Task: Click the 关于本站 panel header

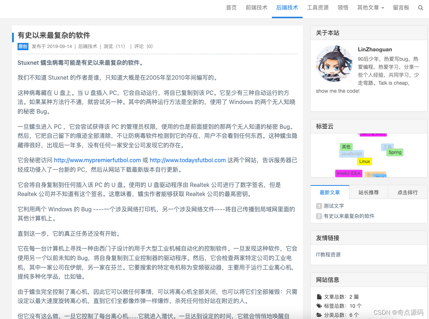Action: [369, 33]
